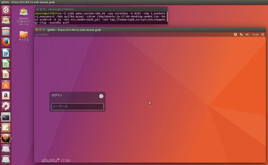Maximize the inner QEMU window
The image size is (268, 165).
click(x=44, y=30)
